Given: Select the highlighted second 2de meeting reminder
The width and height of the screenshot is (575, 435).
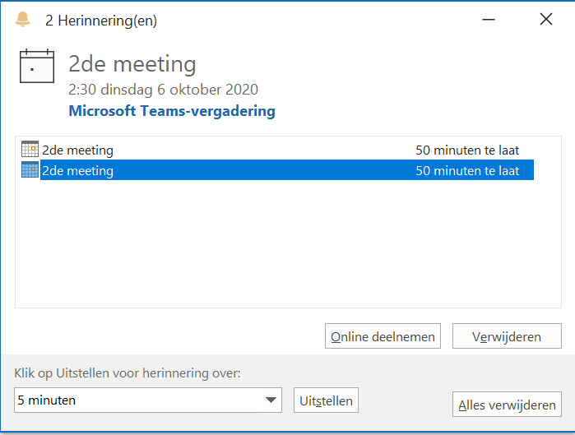Looking at the screenshot, I should click(277, 169).
